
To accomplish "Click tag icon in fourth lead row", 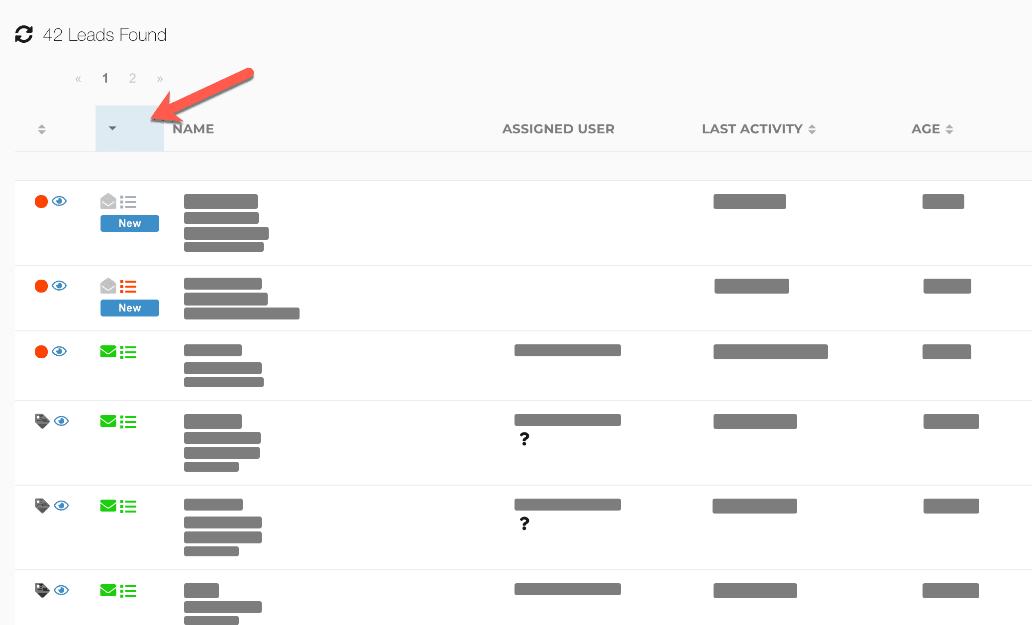I will (42, 421).
